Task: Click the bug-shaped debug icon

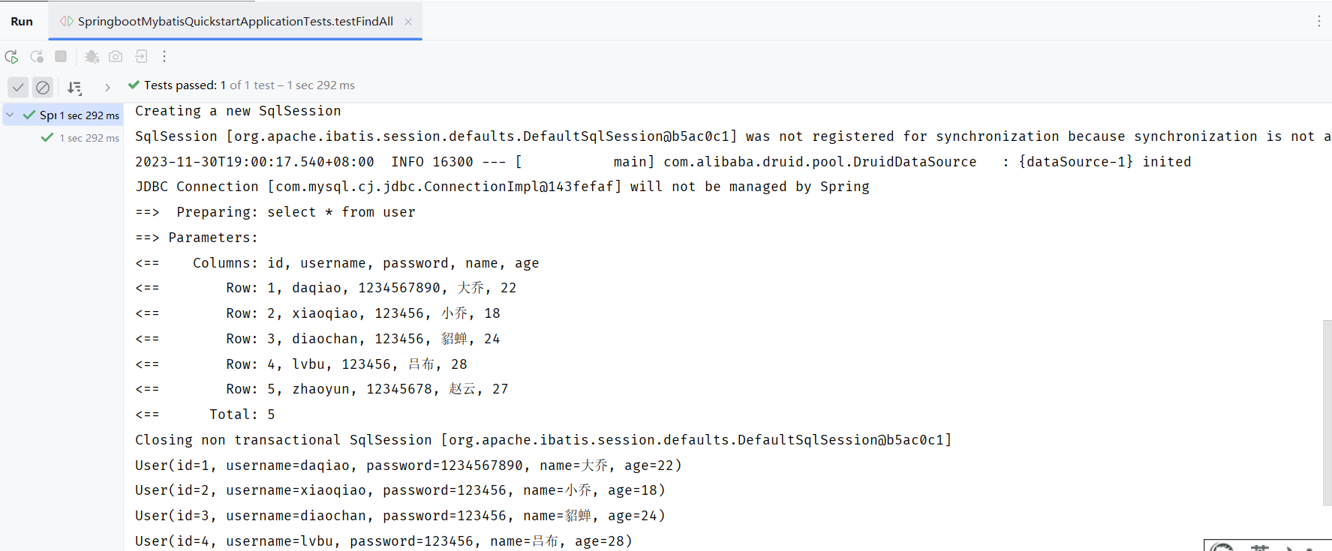Action: tap(92, 56)
